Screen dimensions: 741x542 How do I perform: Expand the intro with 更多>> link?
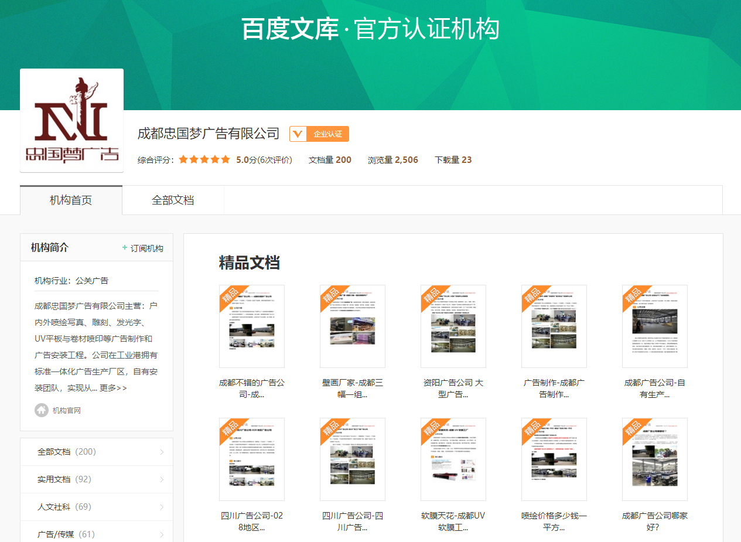(x=113, y=388)
